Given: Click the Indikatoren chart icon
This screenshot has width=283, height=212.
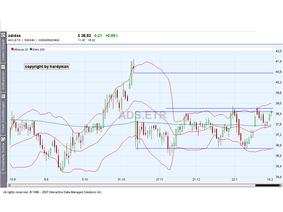Looking at the screenshot, I should click(3, 67).
